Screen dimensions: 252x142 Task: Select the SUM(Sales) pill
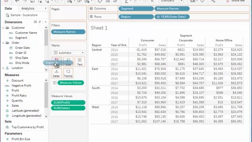point(68,108)
